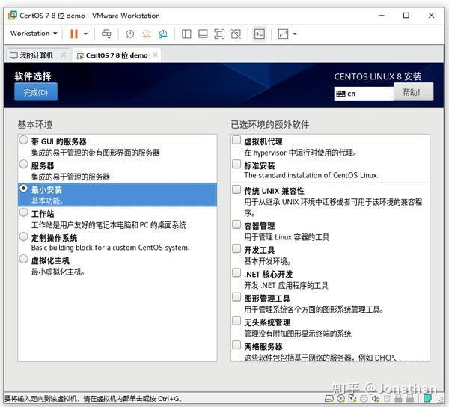Enable the 容器管理 checkbox

(x=236, y=224)
